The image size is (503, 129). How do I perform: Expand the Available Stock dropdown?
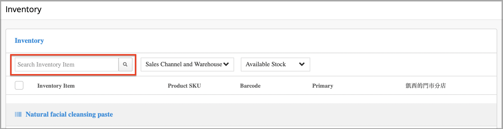tap(276, 64)
